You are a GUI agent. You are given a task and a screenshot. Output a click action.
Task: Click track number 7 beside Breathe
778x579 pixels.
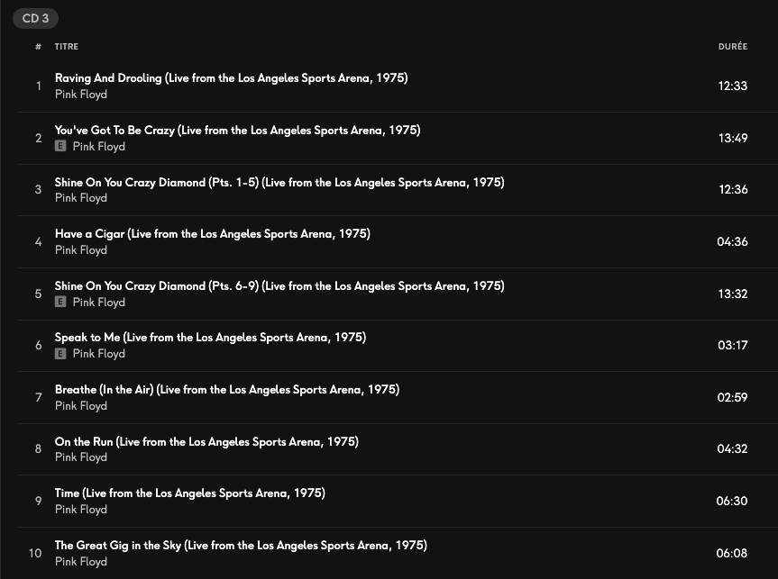[x=38, y=397]
